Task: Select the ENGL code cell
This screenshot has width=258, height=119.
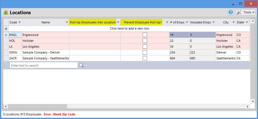Action: (x=15, y=35)
